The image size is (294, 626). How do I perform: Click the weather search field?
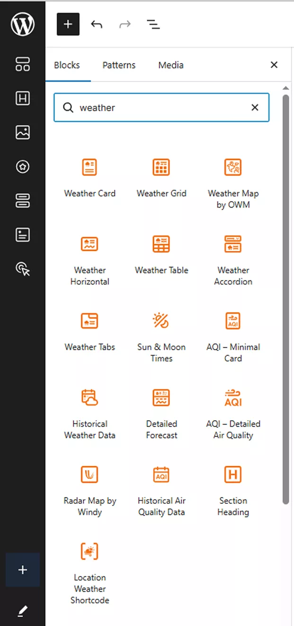click(x=161, y=108)
